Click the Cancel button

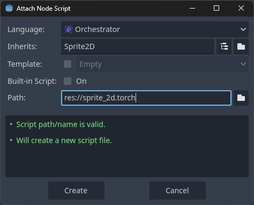tap(177, 191)
